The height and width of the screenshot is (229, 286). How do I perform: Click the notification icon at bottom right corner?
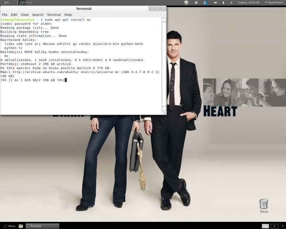(283, 226)
